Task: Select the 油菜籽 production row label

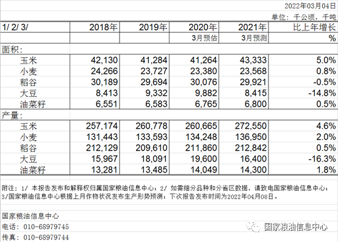Action: [33, 170]
